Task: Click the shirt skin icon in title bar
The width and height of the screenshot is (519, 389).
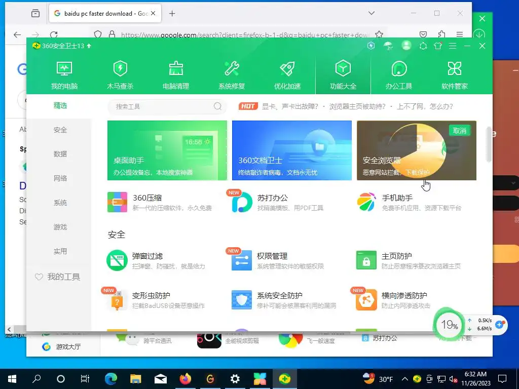Action: 438,46
